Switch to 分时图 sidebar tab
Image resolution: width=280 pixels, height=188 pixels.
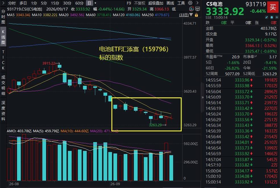tap(3, 17)
